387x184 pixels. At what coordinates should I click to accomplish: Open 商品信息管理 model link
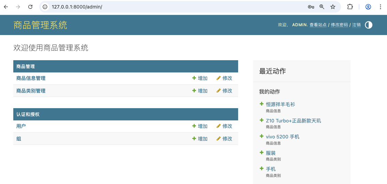pos(31,78)
